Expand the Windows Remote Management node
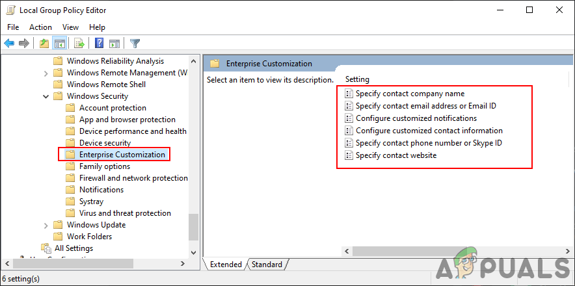Screen dimensions: 575x286 click(x=46, y=73)
